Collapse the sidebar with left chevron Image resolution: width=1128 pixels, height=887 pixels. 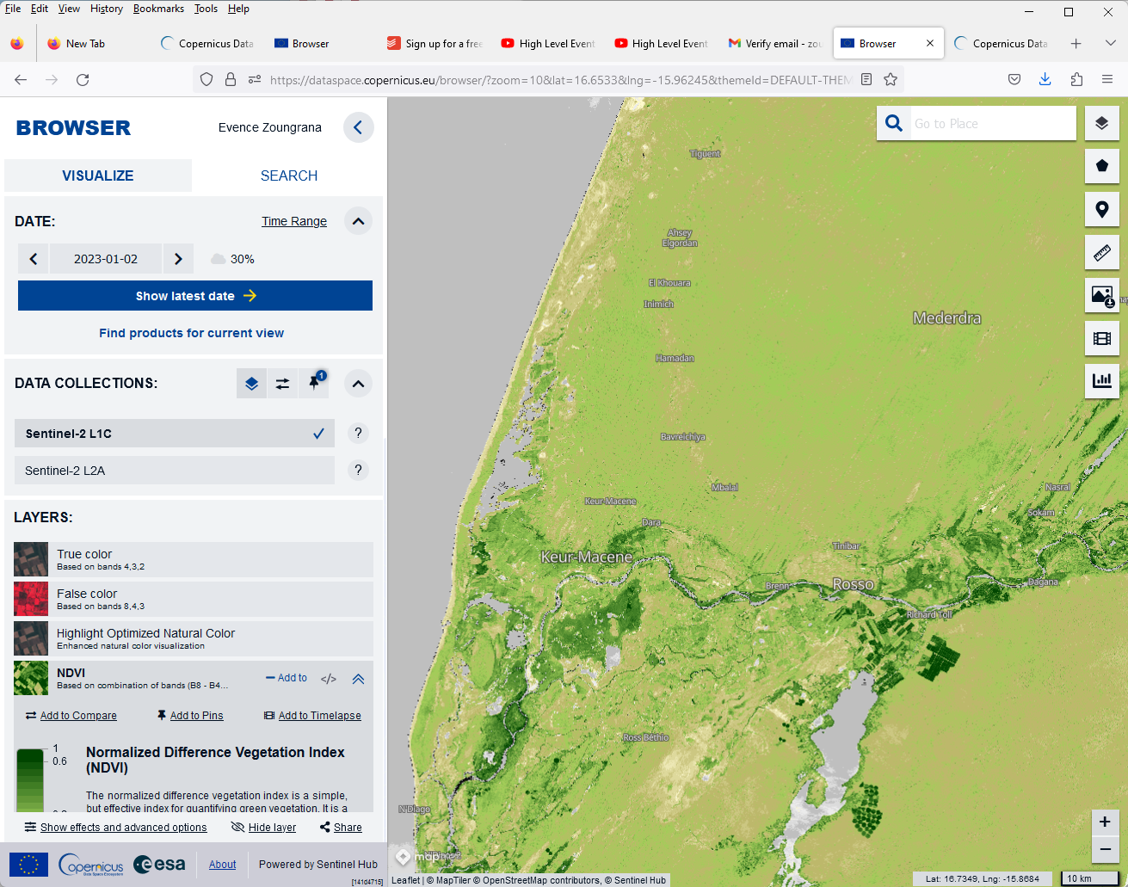pyautogui.click(x=358, y=127)
